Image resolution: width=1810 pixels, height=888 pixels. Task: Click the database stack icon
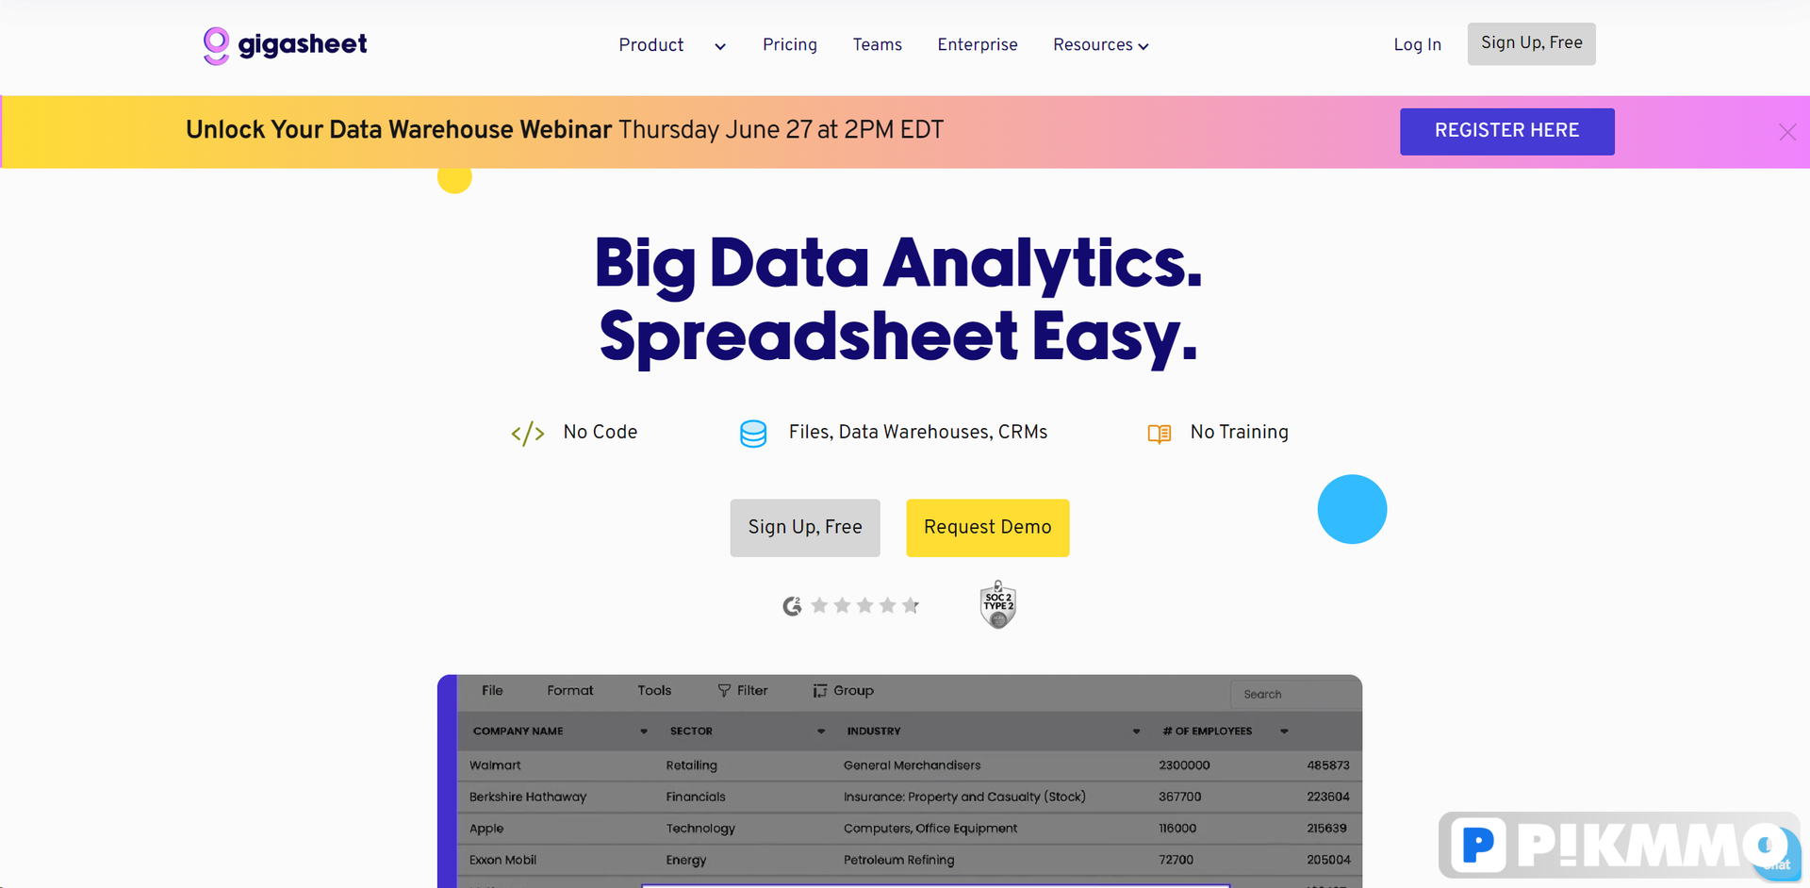tap(753, 434)
